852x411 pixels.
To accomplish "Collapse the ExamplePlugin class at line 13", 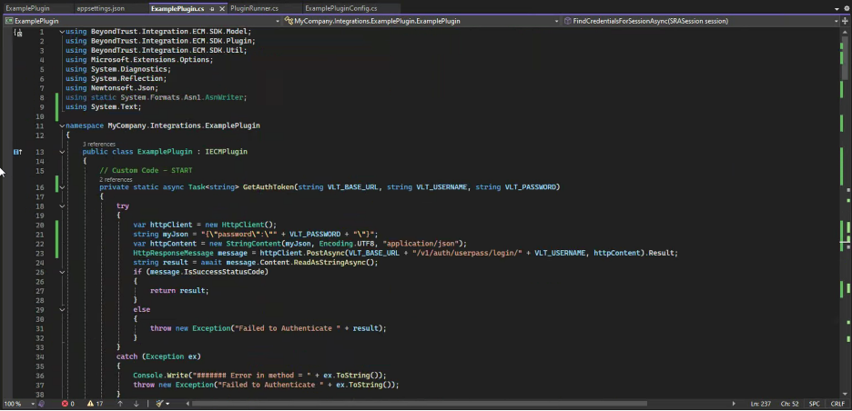I will coord(62,152).
